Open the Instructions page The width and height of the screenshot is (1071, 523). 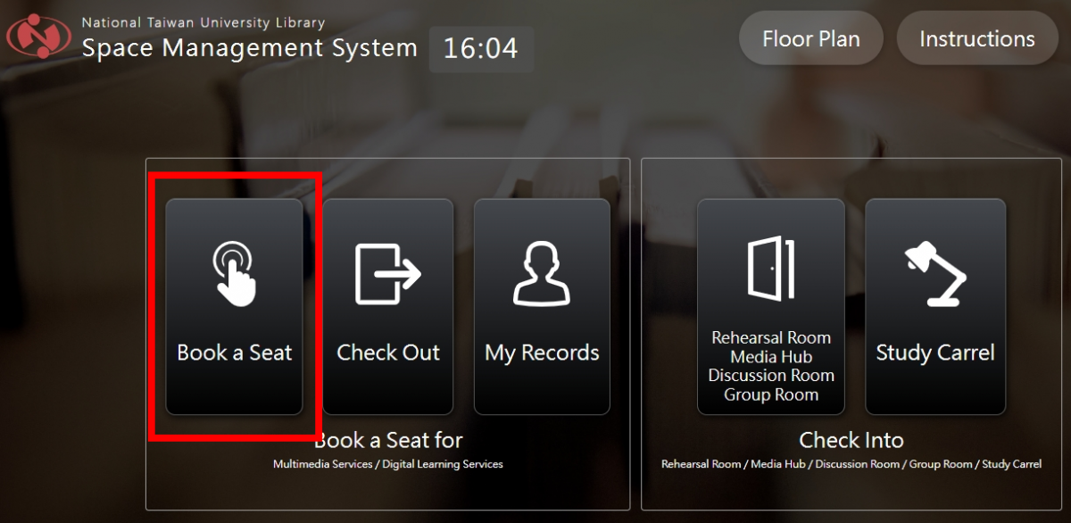point(977,38)
